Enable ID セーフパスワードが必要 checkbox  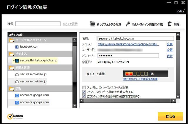click(84, 87)
